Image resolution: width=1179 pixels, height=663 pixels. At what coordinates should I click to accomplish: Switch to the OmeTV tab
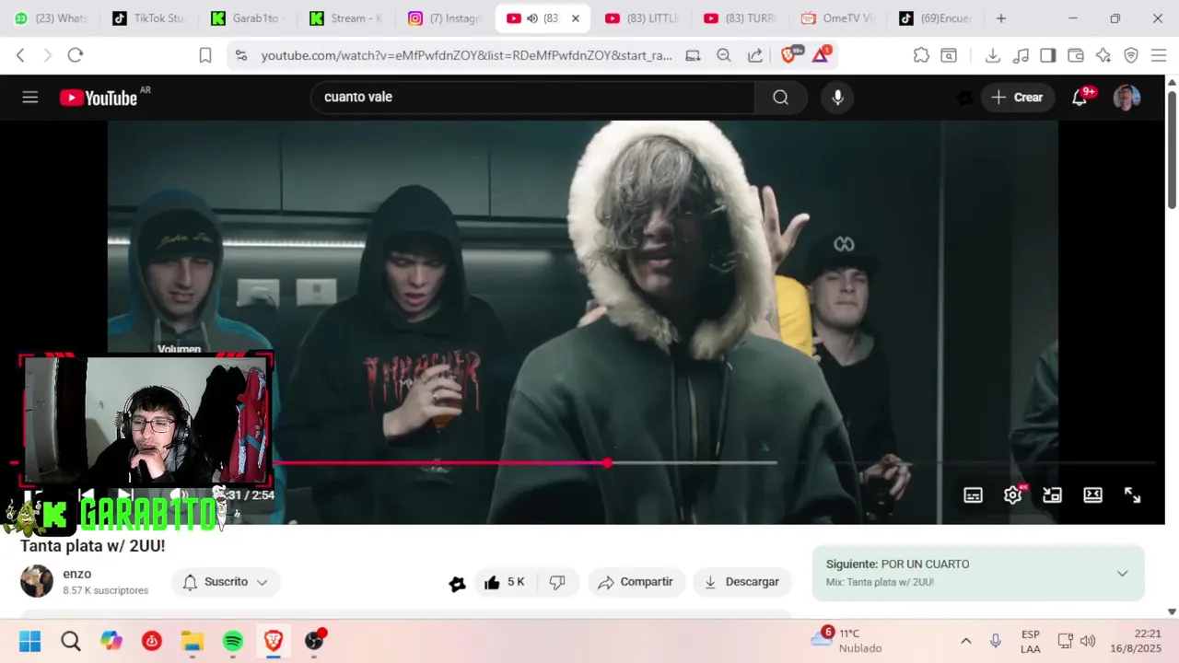pos(837,18)
